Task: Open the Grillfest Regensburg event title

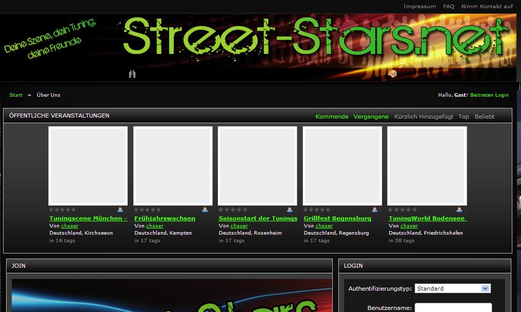Action: tap(337, 218)
